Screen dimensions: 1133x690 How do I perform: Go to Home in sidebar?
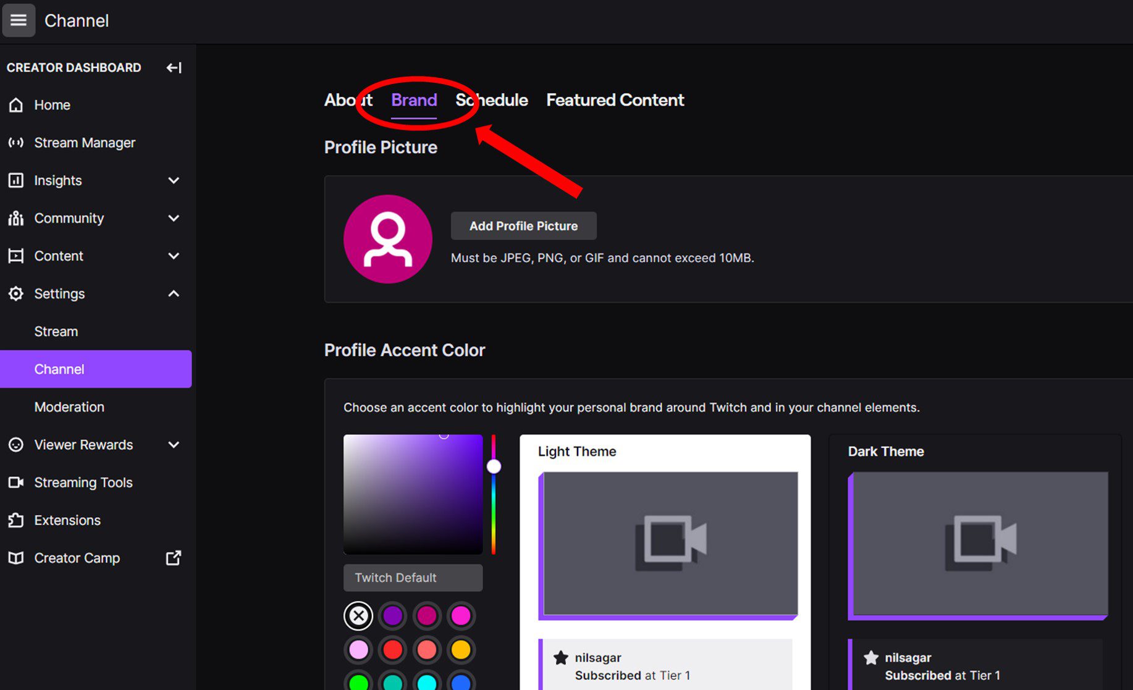point(96,105)
